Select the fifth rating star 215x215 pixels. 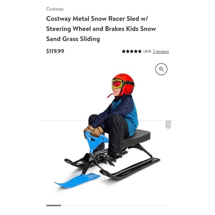point(140,51)
